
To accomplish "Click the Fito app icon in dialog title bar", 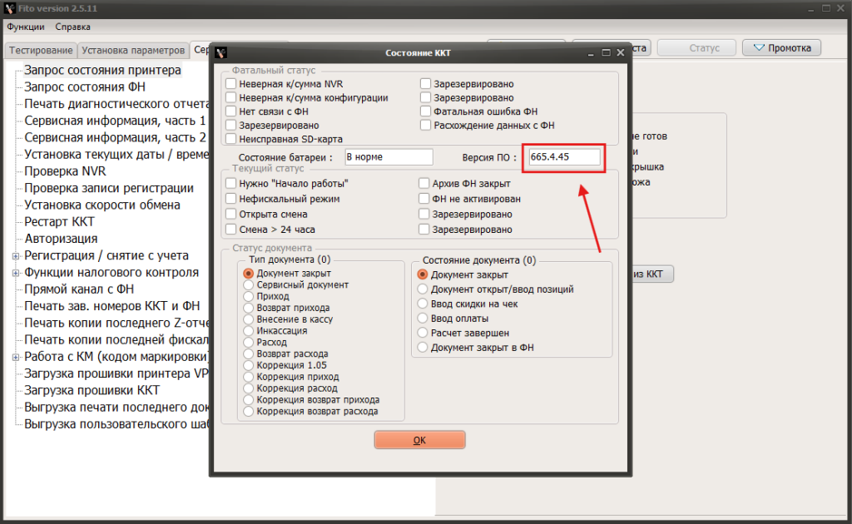I will (x=221, y=52).
